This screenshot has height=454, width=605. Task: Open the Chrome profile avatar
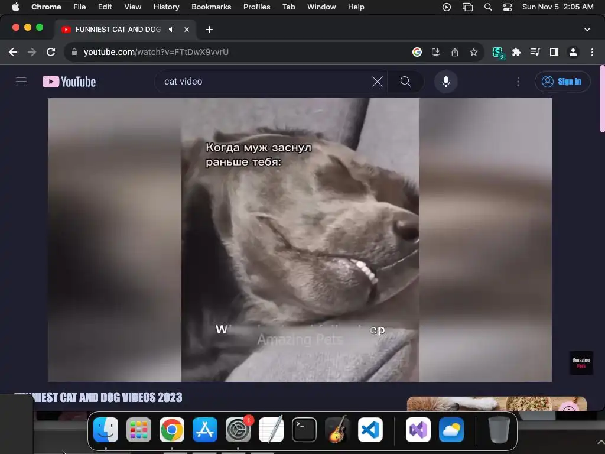pyautogui.click(x=573, y=52)
